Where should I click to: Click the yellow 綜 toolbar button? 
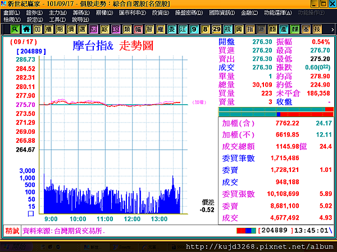click(x=104, y=29)
